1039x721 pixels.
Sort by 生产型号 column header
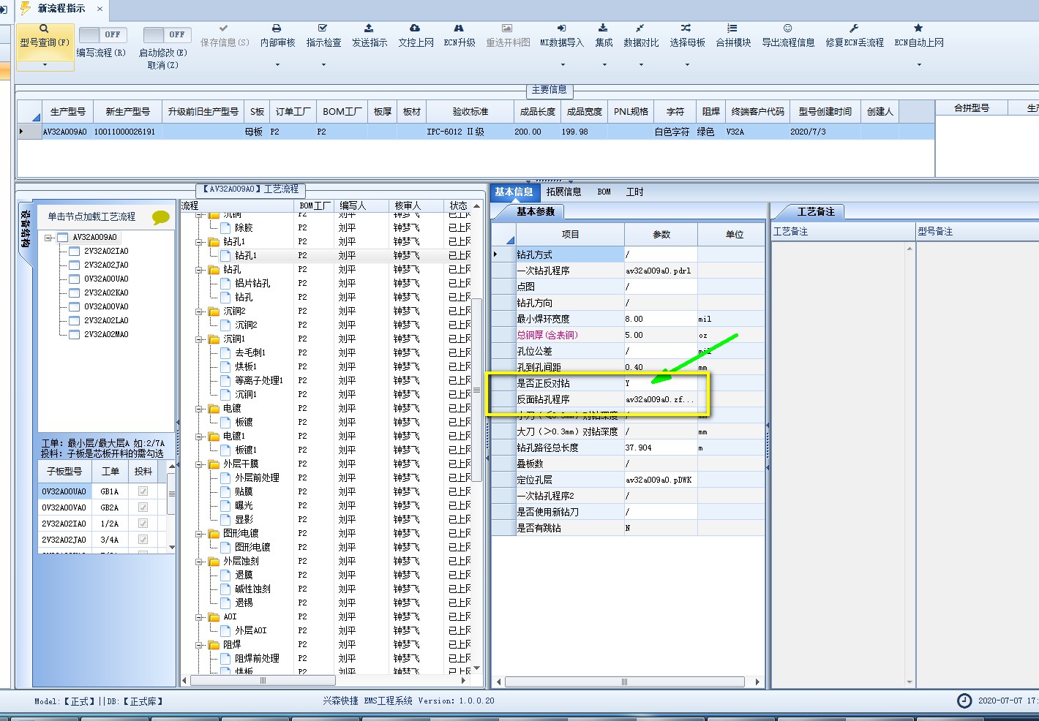(x=67, y=112)
